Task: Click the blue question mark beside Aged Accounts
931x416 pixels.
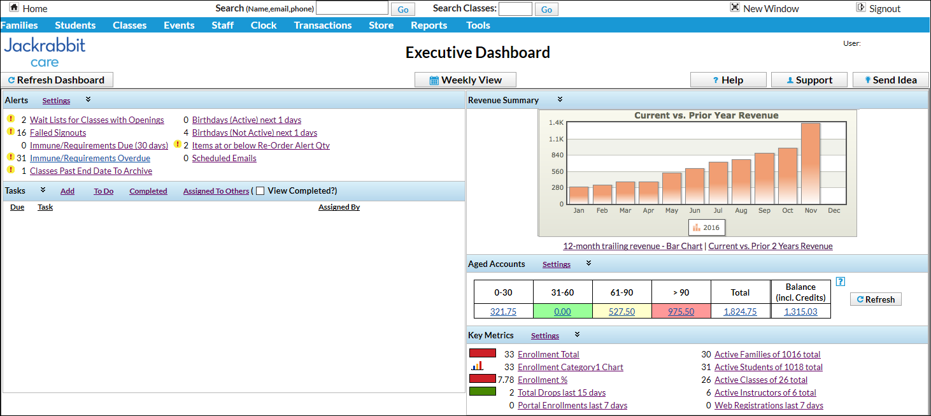Action: coord(840,281)
